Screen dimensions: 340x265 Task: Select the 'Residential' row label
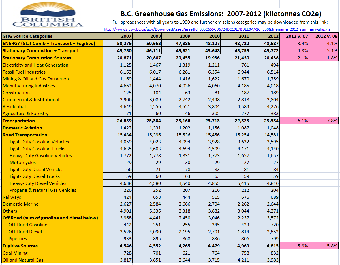click(52, 106)
